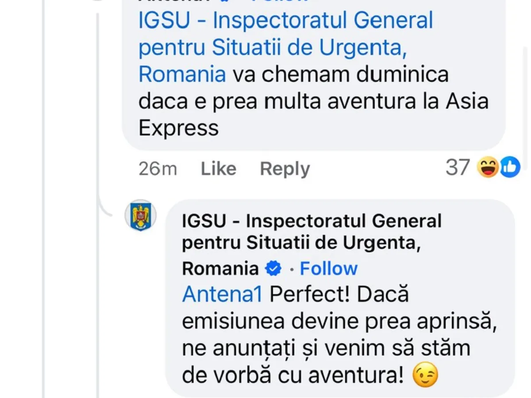Like the Antena1 comment
The image size is (531, 398).
pyautogui.click(x=218, y=169)
